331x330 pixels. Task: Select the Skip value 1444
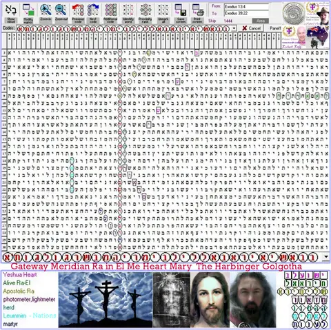click(228, 21)
